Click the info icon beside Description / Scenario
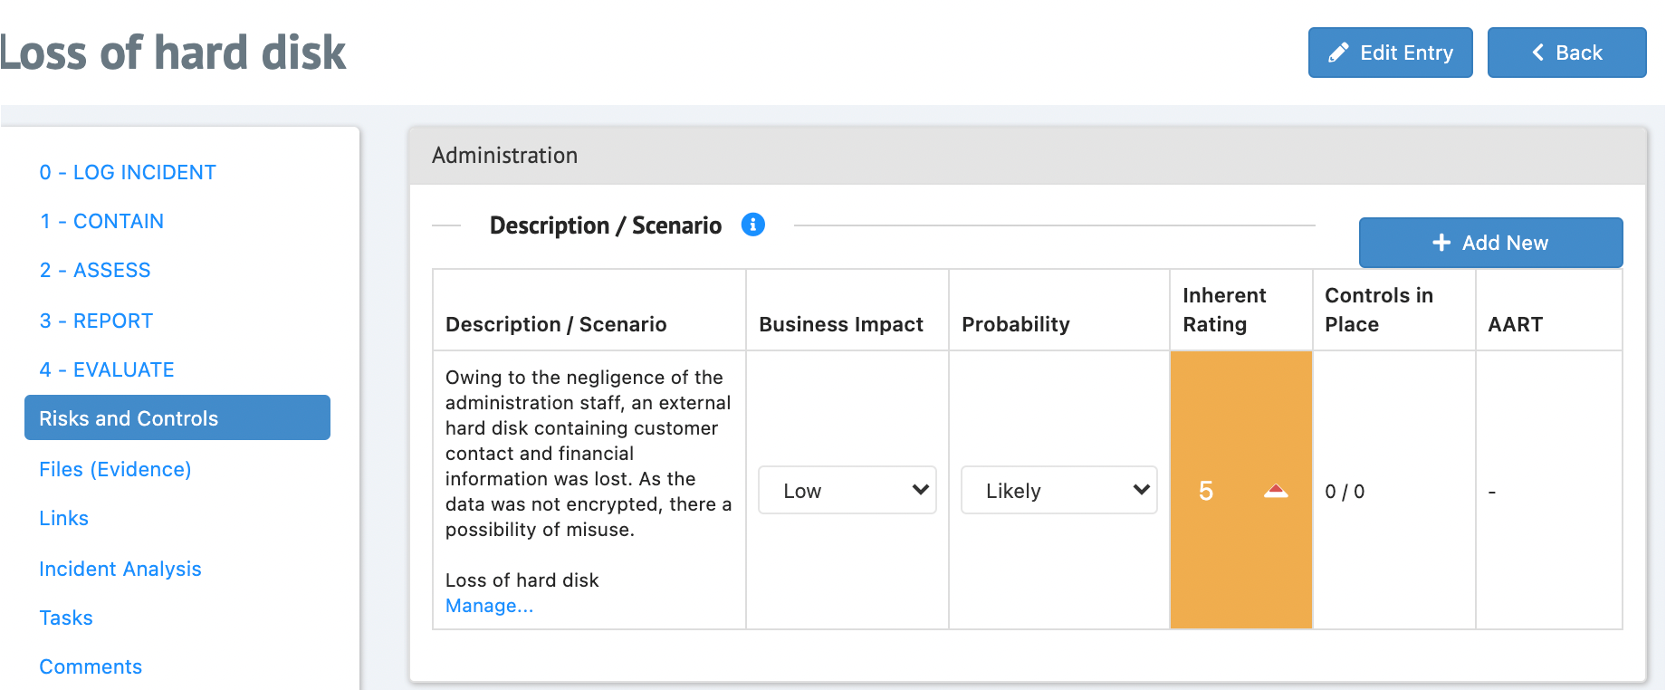1666x690 pixels. (x=753, y=225)
